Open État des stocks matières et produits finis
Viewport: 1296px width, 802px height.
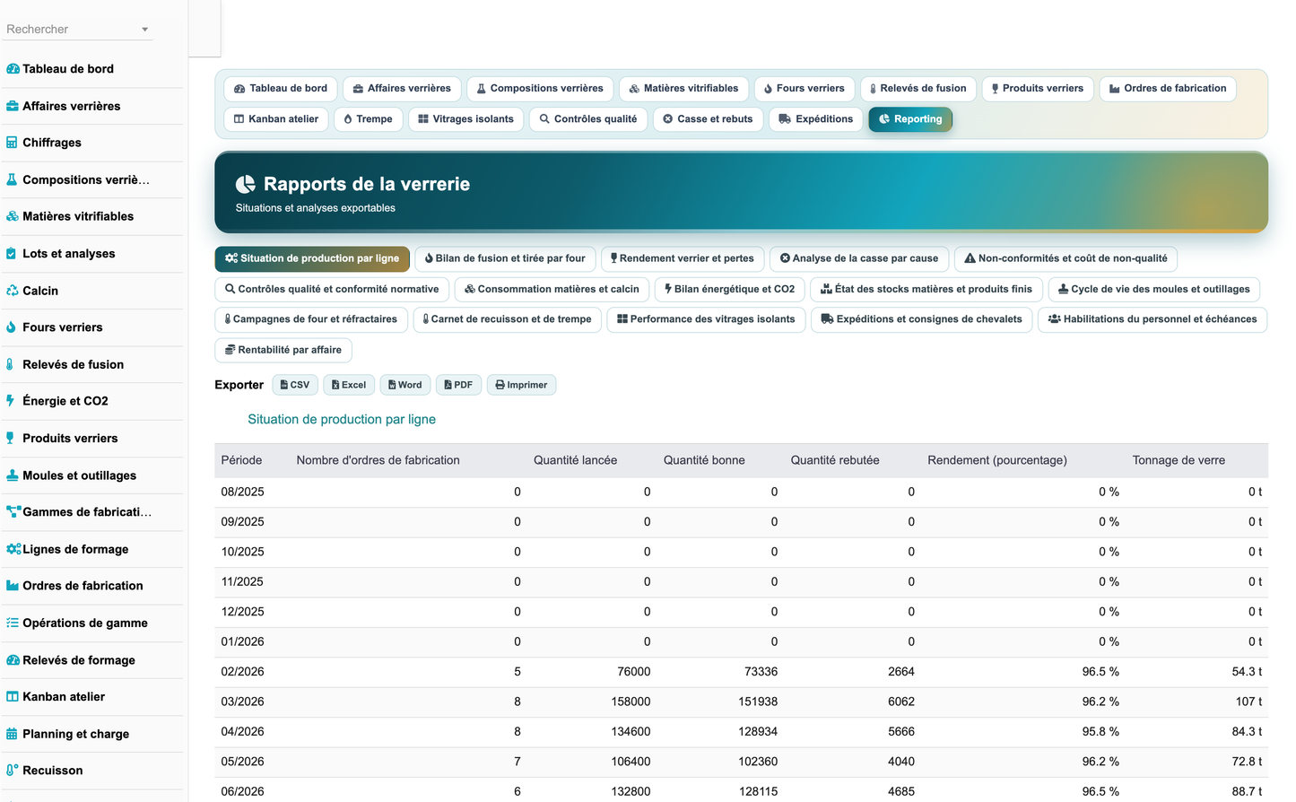tap(926, 290)
